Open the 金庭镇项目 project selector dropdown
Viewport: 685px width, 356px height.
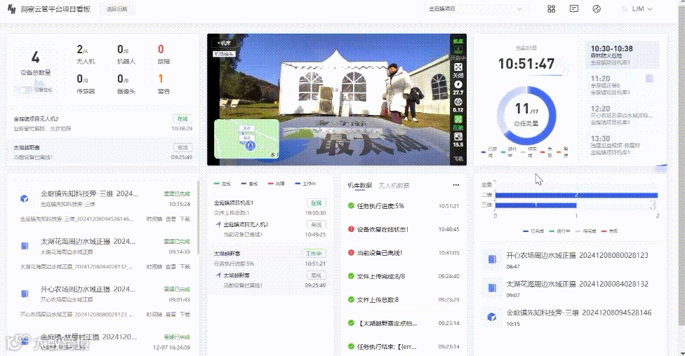tap(475, 8)
